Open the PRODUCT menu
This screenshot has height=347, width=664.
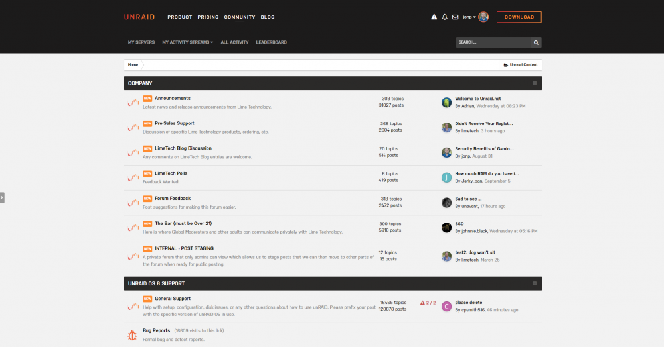point(179,17)
